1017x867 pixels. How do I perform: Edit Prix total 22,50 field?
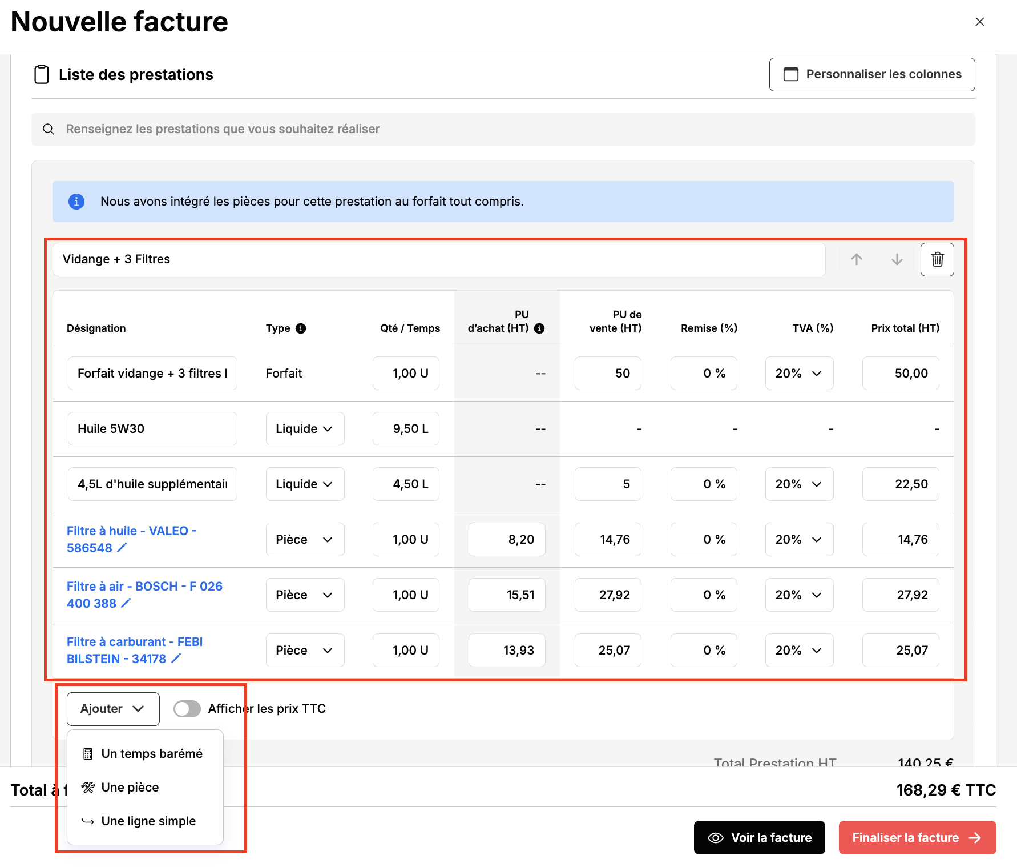coord(901,484)
